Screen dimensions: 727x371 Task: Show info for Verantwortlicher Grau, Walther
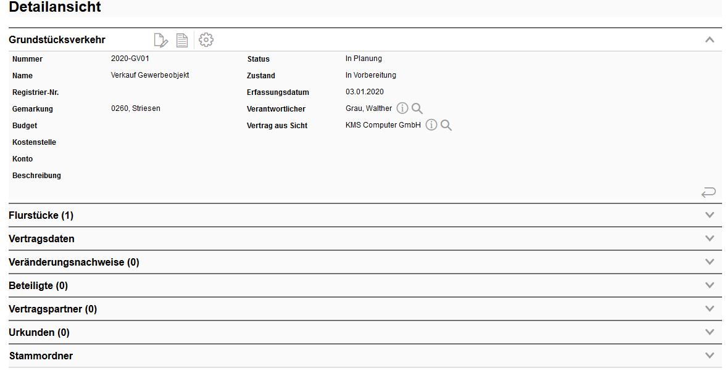(x=402, y=108)
